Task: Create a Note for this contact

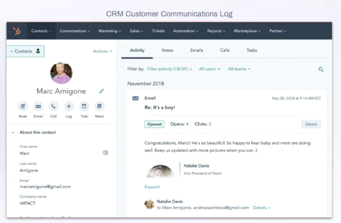Action: click(23, 106)
